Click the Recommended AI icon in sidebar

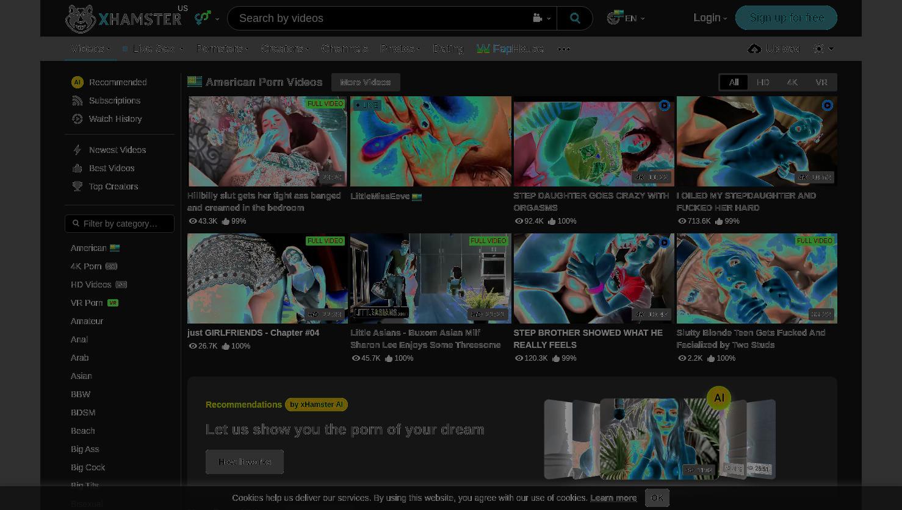point(77,82)
